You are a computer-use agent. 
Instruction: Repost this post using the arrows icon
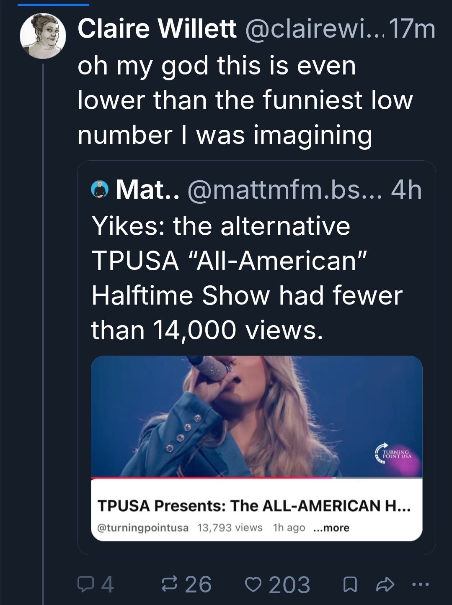point(170,584)
